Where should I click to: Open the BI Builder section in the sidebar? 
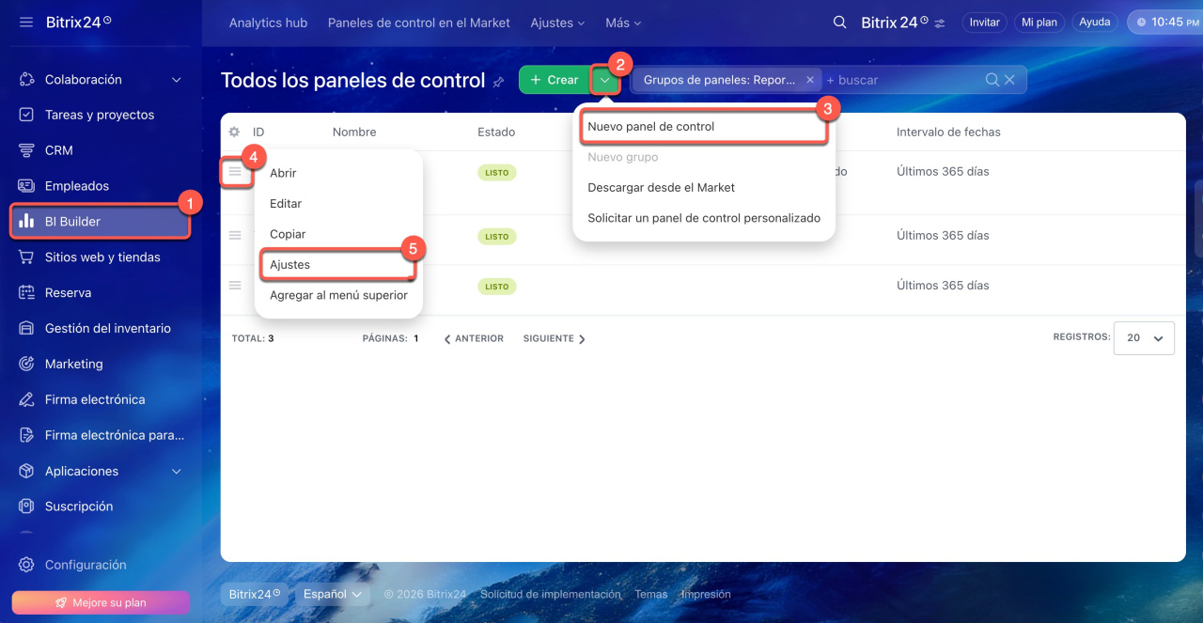[x=100, y=222]
